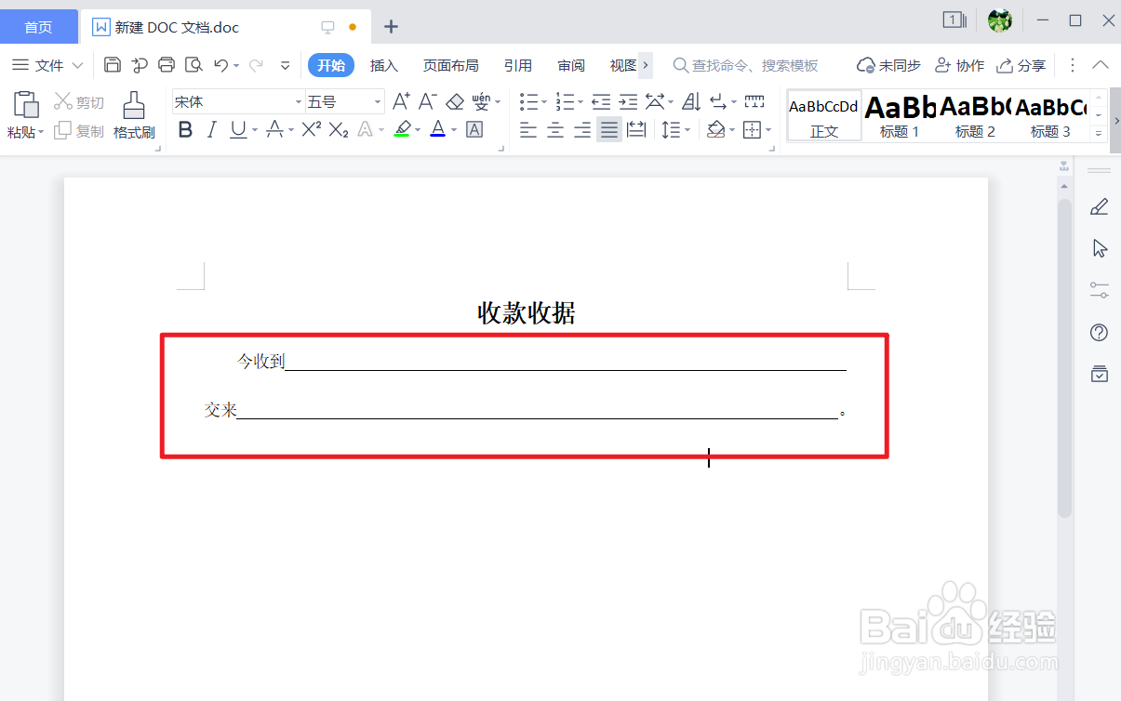Toggle Italic formatting
1121x701 pixels.
(x=211, y=129)
